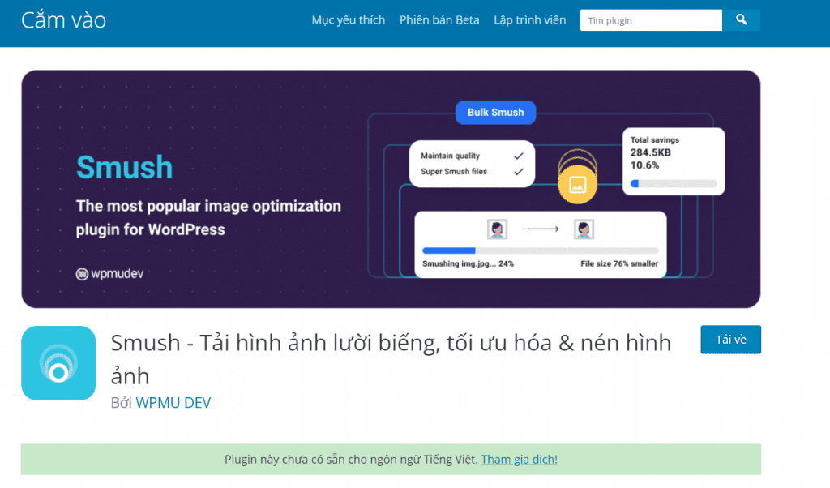830x488 pixels.
Task: Click the Tải về download button
Action: pyautogui.click(x=730, y=340)
